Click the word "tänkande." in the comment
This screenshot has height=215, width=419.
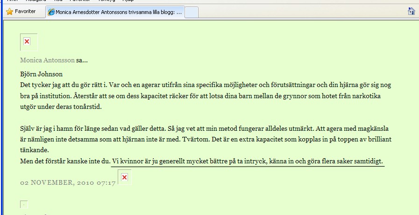point(35,150)
